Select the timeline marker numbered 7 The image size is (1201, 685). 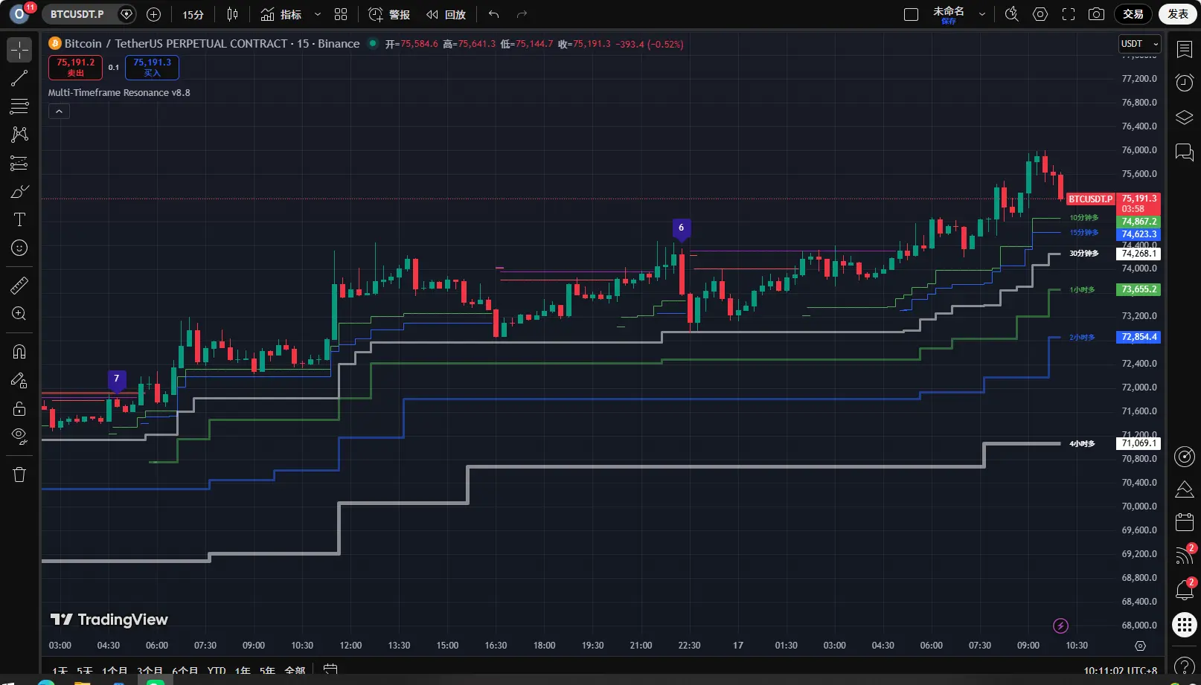[116, 379]
